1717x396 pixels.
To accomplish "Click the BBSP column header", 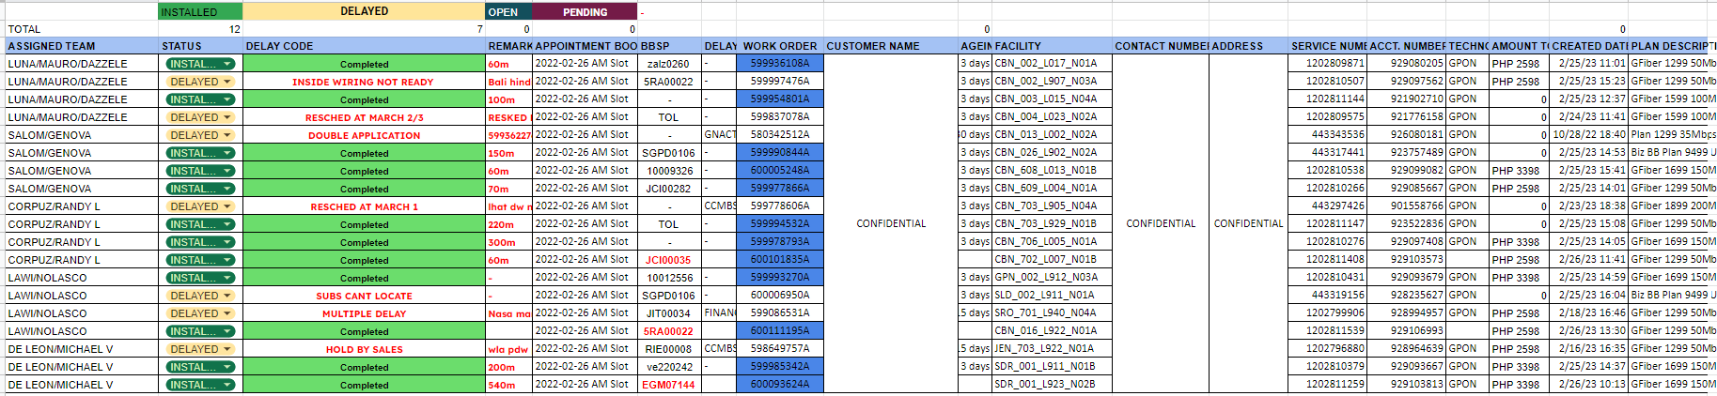I will pos(669,46).
